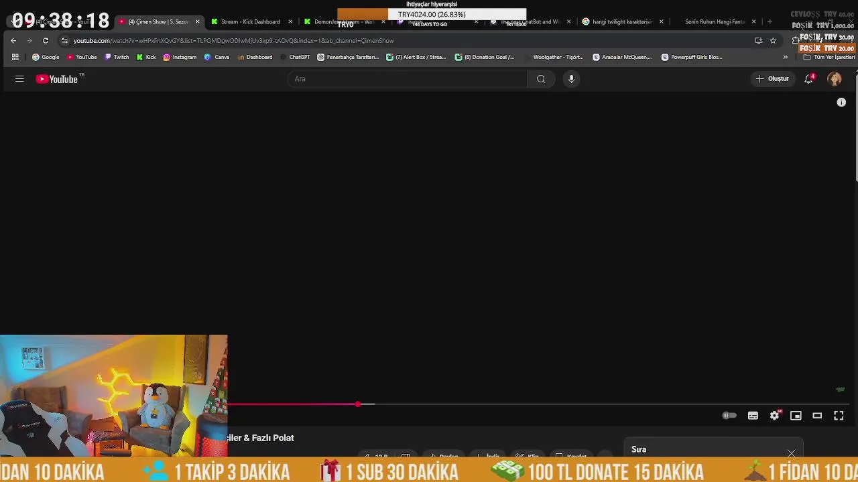The width and height of the screenshot is (858, 482).
Task: Click the install/cast icon in address bar
Action: pyautogui.click(x=758, y=40)
